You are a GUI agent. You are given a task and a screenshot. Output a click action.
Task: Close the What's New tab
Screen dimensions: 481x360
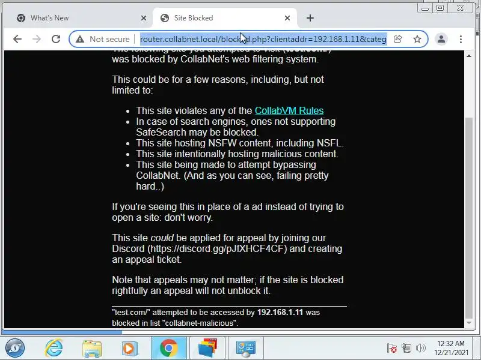click(144, 19)
